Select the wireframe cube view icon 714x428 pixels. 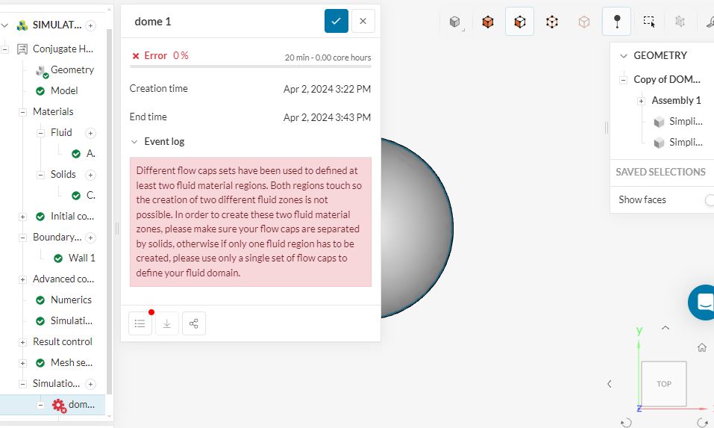(552, 22)
